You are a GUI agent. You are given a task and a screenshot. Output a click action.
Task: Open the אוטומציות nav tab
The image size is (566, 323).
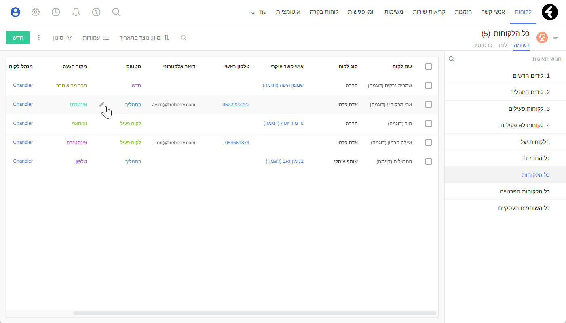coord(288,12)
